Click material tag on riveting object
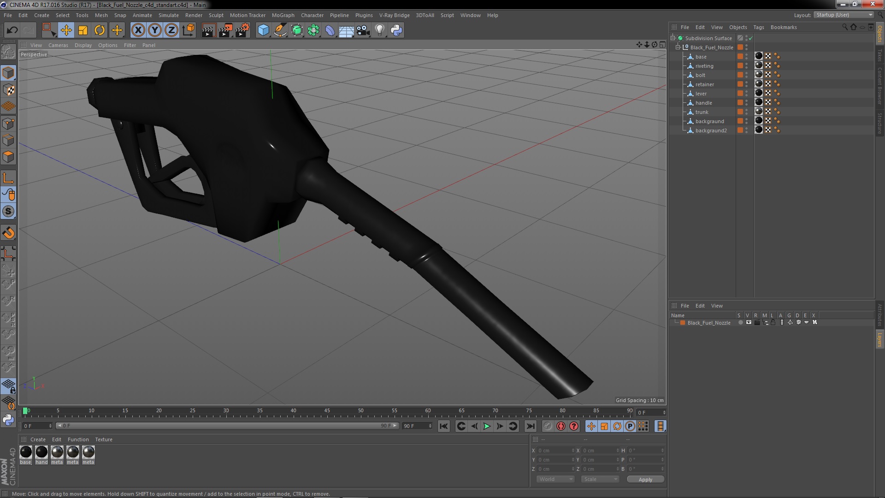Viewport: 885px width, 498px height. point(759,65)
